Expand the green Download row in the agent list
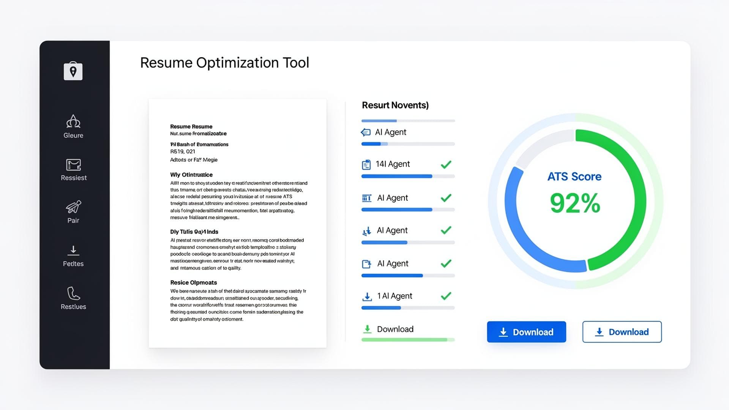The height and width of the screenshot is (410, 729). [395, 329]
